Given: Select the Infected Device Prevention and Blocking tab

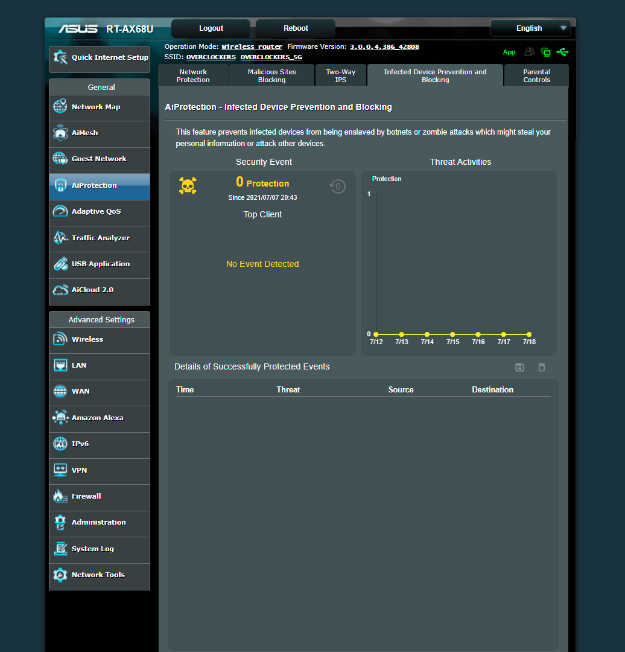Looking at the screenshot, I should [435, 75].
